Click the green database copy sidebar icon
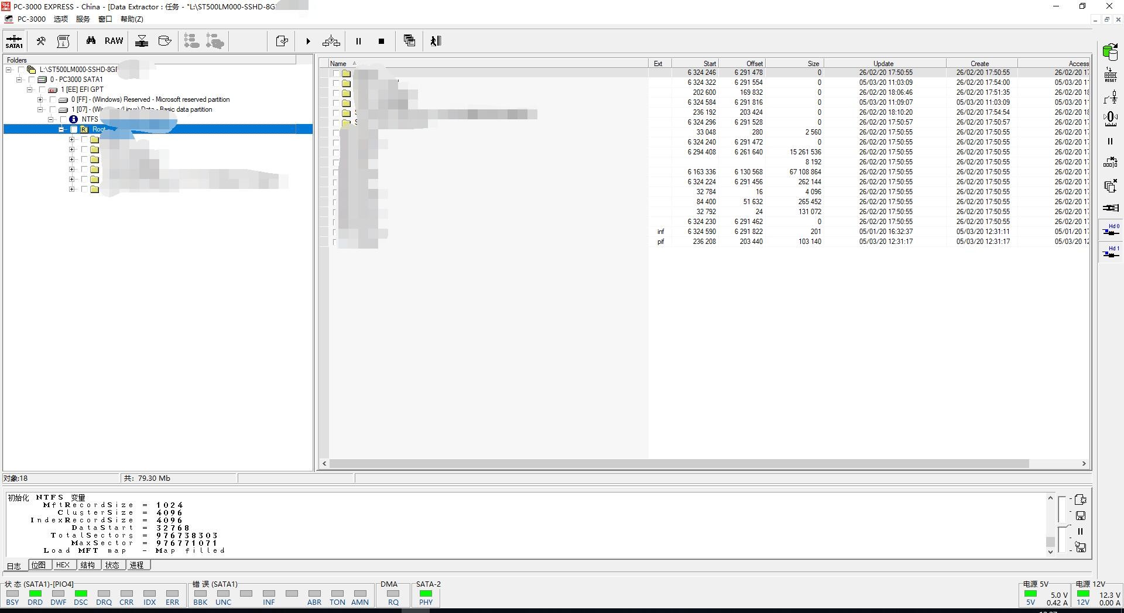 coord(1111,51)
